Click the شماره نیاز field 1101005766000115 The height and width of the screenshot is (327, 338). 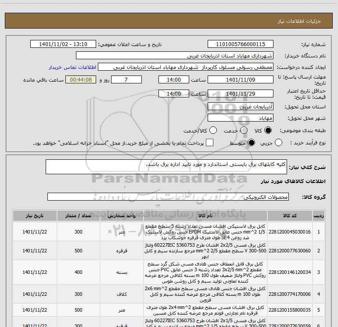tap(241, 44)
